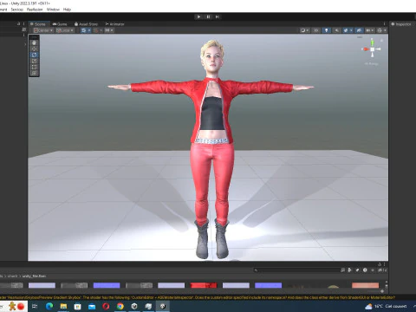Open the draw mode shading dropdown

(304, 30)
